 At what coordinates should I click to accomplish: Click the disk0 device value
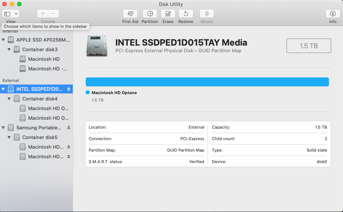[321, 162]
